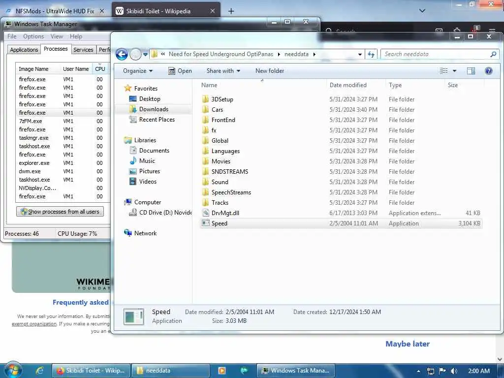The width and height of the screenshot is (504, 378).
Task: Open Internet Explorer from taskbar
Action: tap(40, 371)
